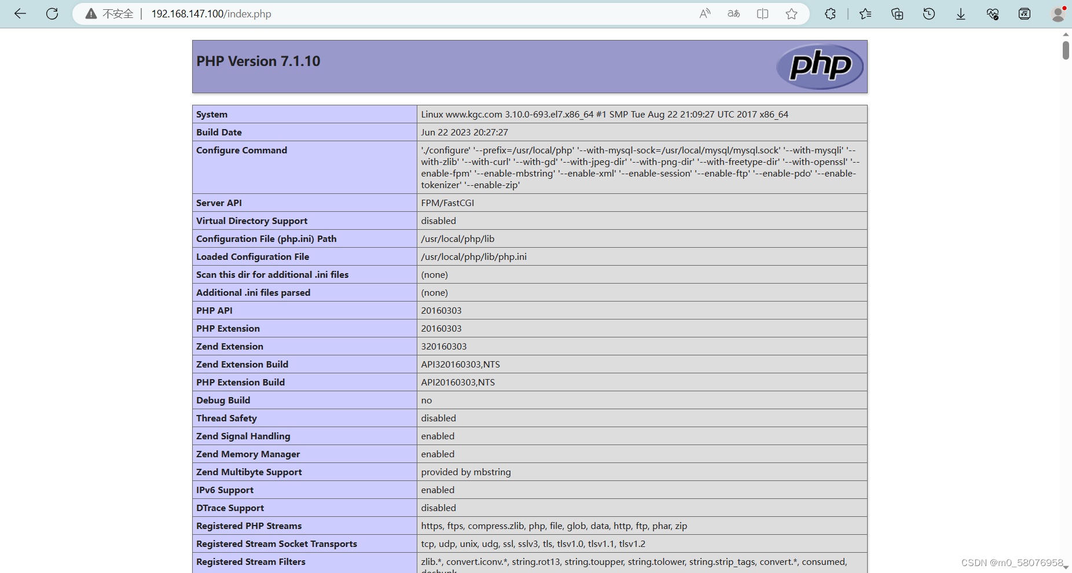This screenshot has height=573, width=1072.
Task: Click the browser essentials heart icon
Action: pos(993,14)
